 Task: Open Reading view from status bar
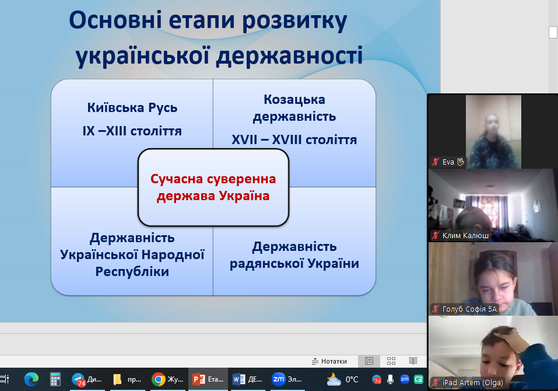(x=413, y=361)
